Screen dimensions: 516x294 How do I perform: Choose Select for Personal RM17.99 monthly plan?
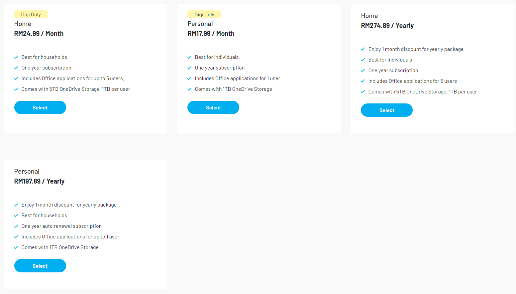click(213, 107)
